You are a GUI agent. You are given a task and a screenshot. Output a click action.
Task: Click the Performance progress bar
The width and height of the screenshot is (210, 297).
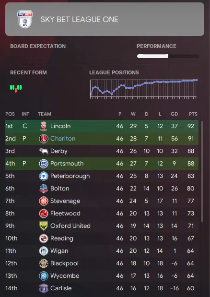point(168,56)
